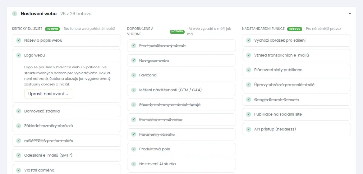Collapse the Nastavení webu section chevron
363x174 pixels.
point(350,14)
